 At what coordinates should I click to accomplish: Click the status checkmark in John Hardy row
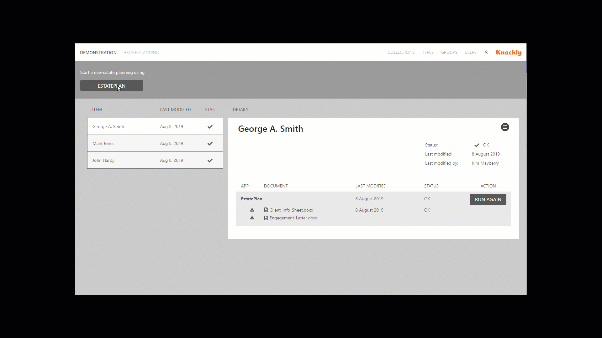coord(210,160)
